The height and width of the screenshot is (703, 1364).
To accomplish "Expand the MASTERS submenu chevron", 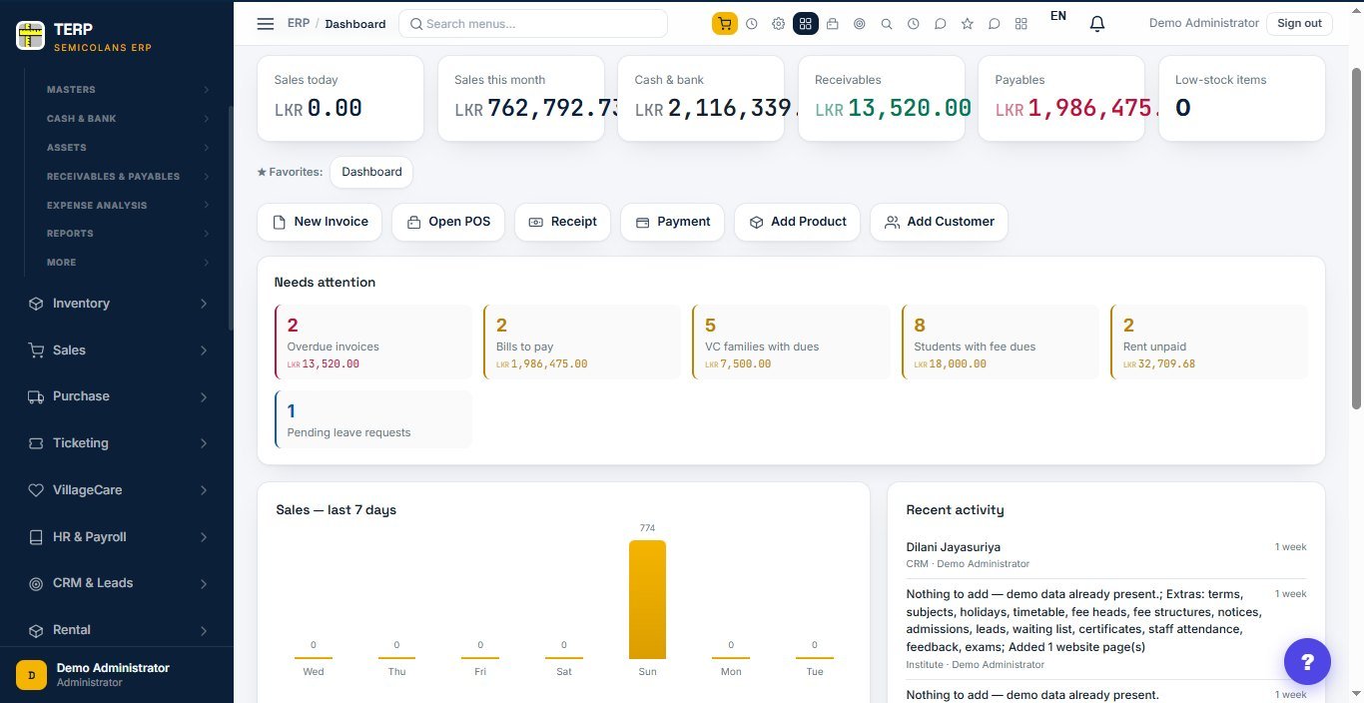I will [x=206, y=90].
